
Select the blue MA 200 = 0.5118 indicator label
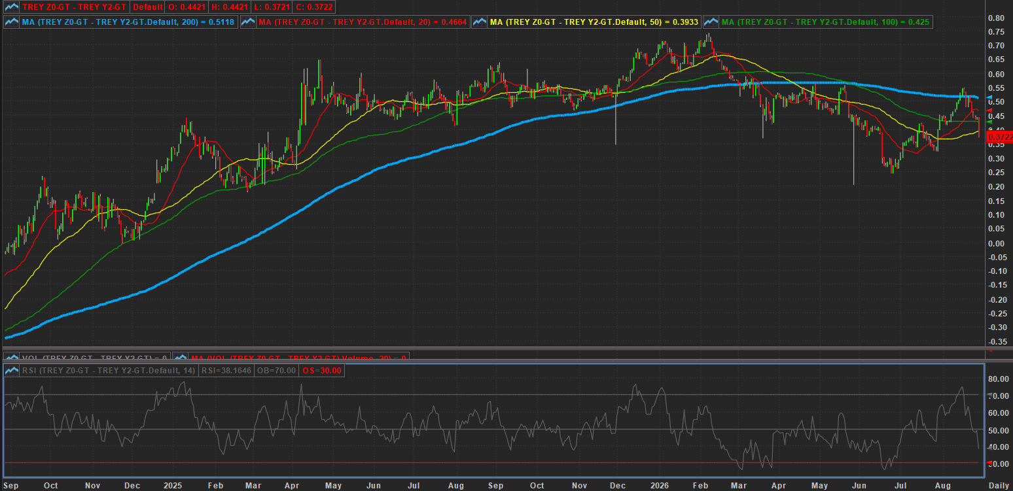pyautogui.click(x=129, y=22)
